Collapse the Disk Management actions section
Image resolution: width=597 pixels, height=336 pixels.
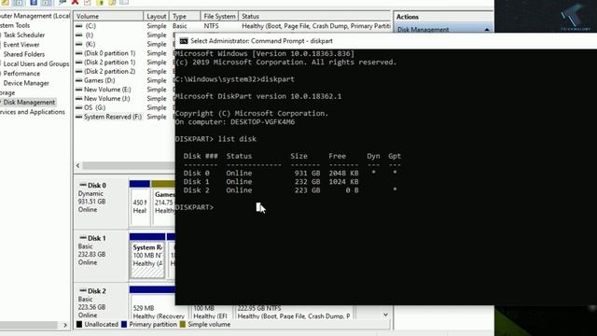487,29
